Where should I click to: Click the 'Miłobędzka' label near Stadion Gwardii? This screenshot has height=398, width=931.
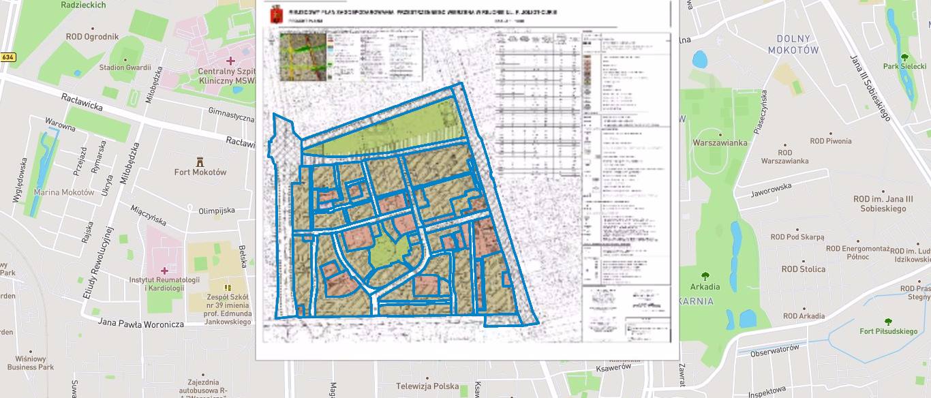pyautogui.click(x=154, y=85)
